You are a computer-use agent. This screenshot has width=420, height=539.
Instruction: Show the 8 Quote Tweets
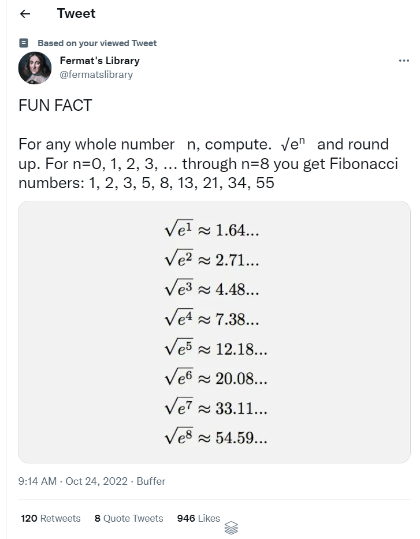(x=129, y=518)
